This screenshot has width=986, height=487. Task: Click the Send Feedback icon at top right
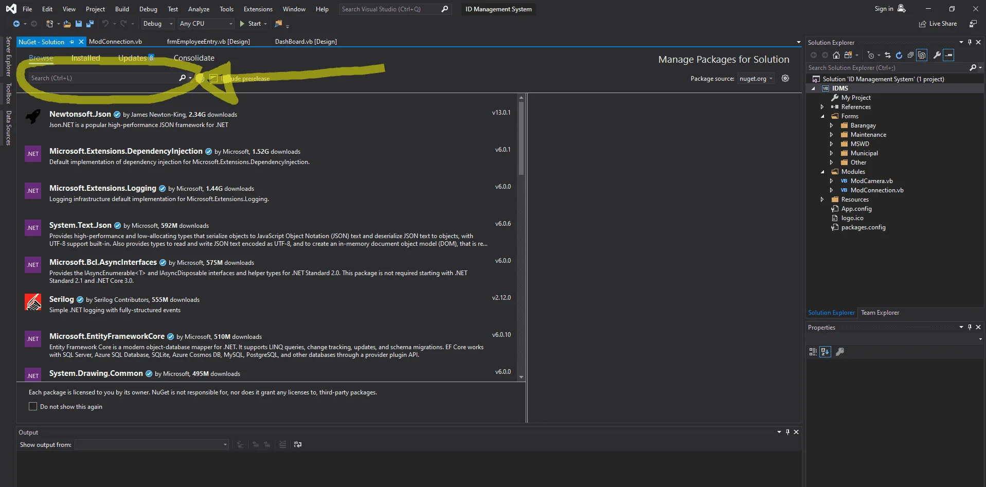[973, 24]
